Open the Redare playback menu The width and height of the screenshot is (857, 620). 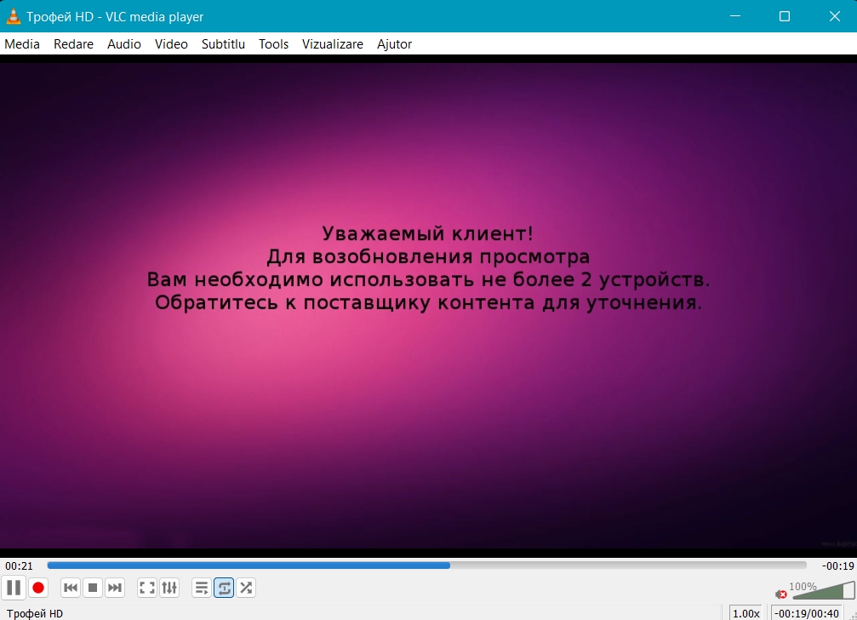tap(73, 44)
